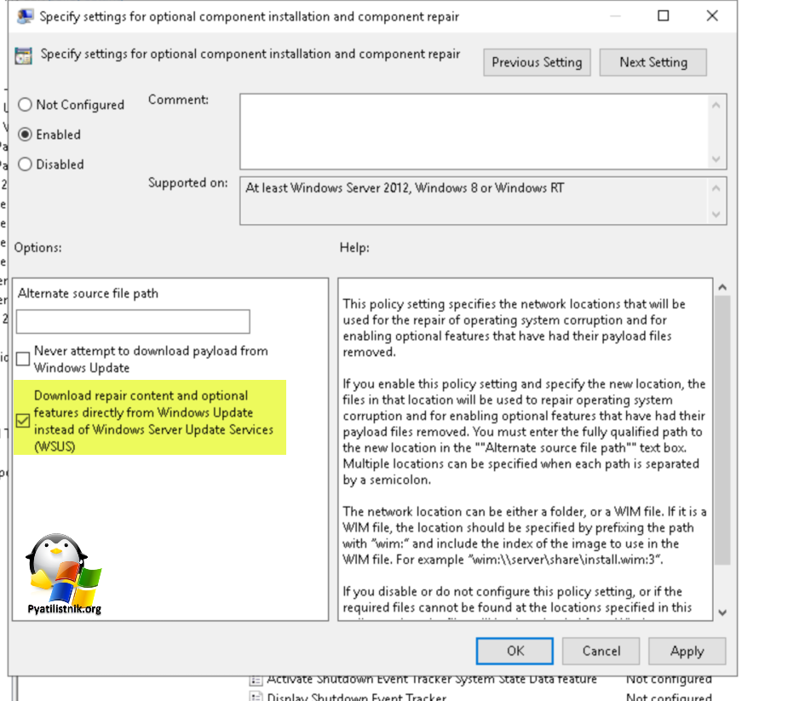
Task: Click the 'Comment:' label
Action: [178, 100]
